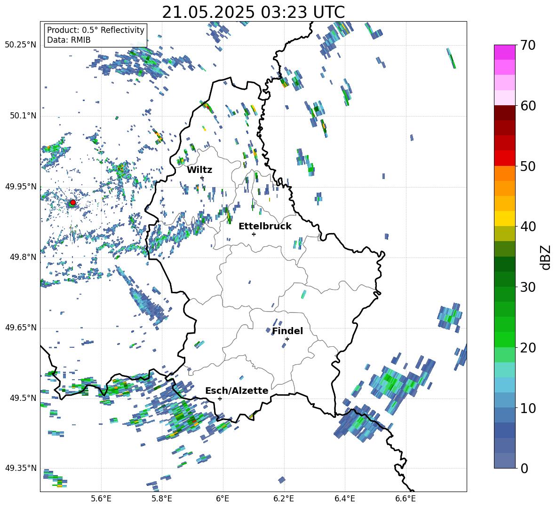Click the Data: RMIB text

pos(69,40)
